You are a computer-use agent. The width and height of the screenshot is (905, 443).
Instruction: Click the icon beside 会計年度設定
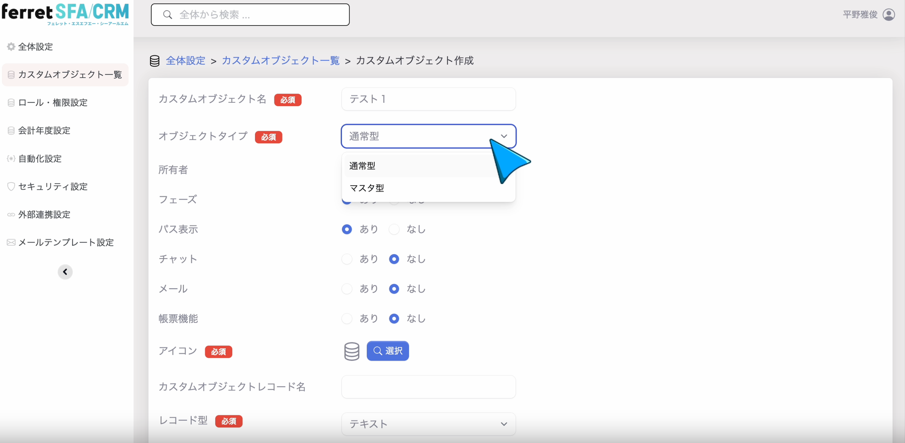click(x=11, y=131)
